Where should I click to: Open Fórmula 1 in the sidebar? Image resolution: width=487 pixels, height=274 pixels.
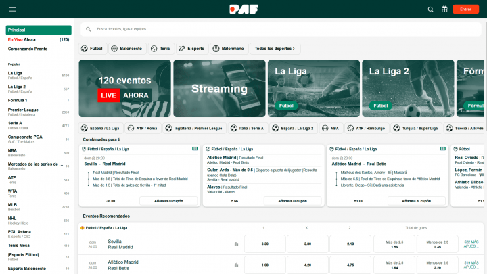39,100
